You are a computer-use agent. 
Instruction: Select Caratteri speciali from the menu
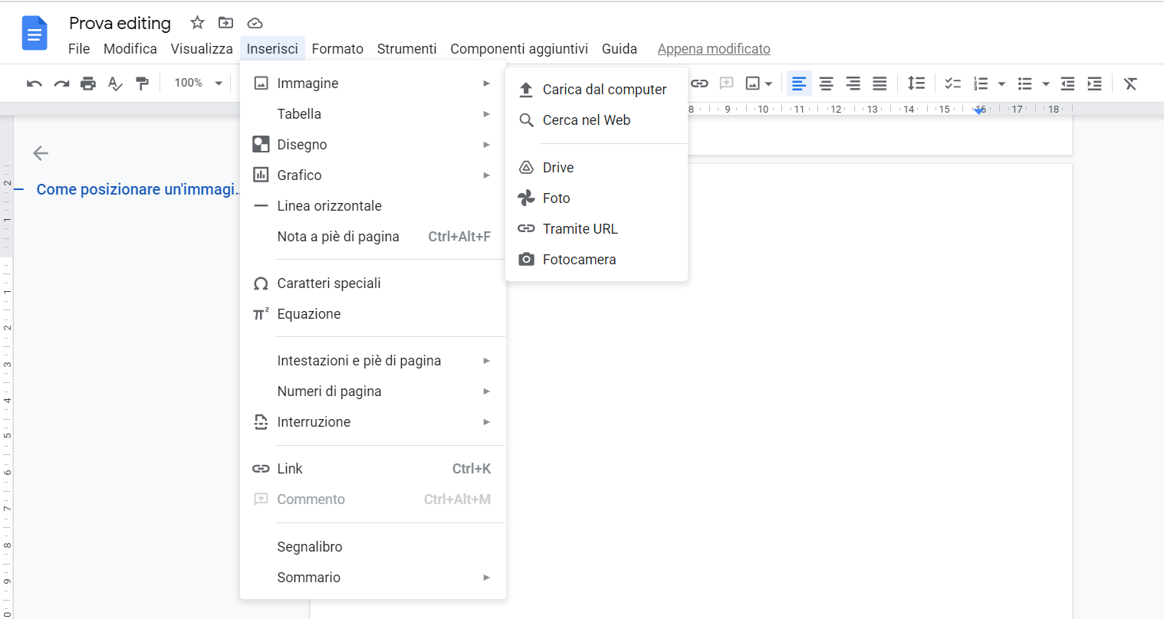(329, 283)
